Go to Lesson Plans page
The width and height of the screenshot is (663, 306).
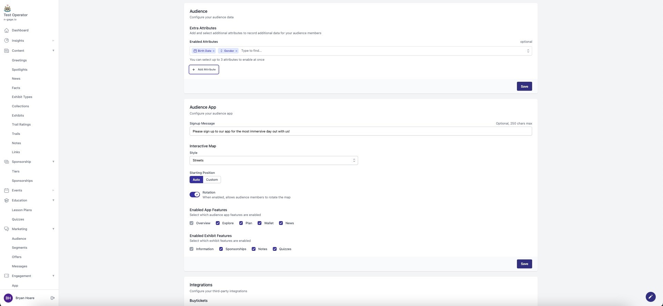click(x=22, y=210)
